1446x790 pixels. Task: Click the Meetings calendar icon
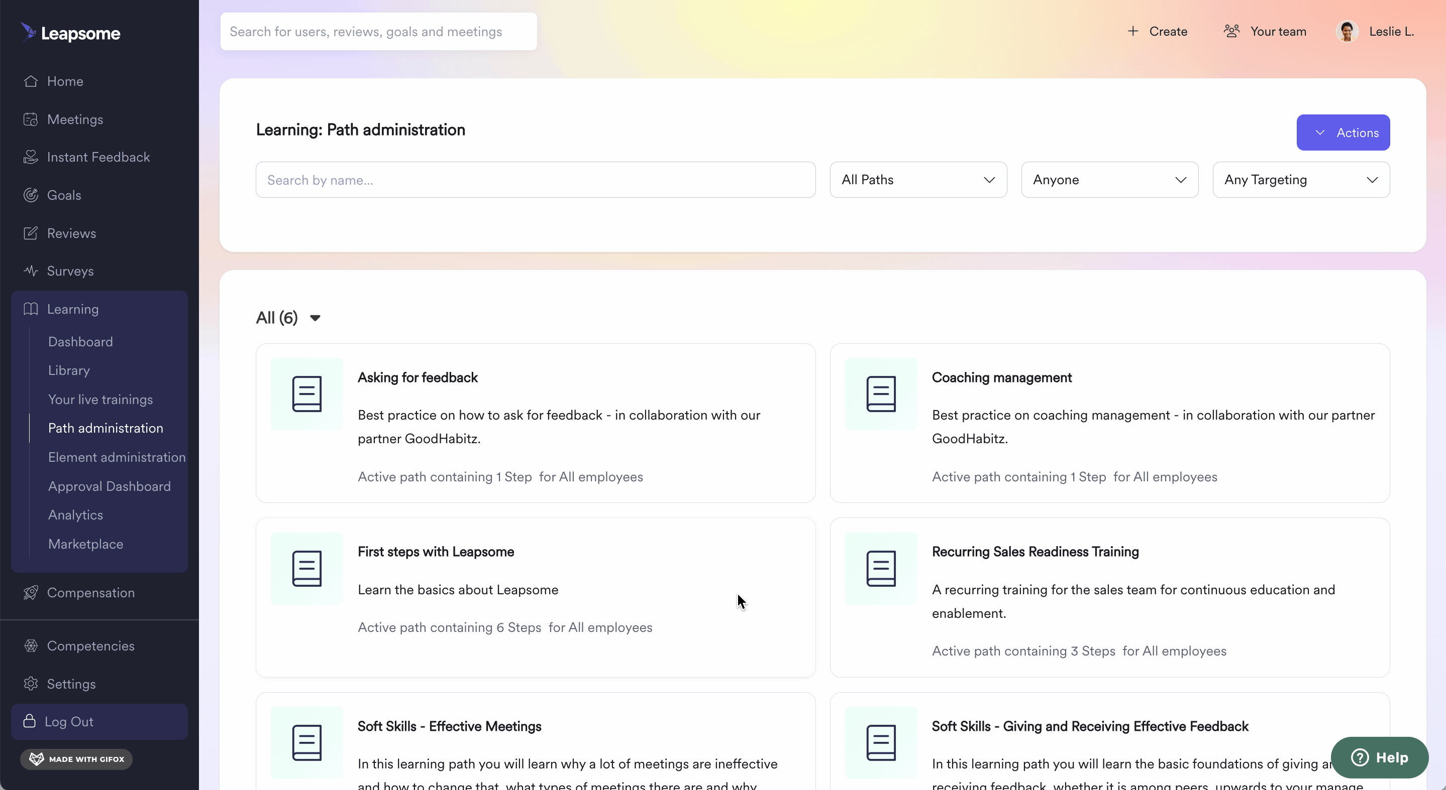click(31, 119)
